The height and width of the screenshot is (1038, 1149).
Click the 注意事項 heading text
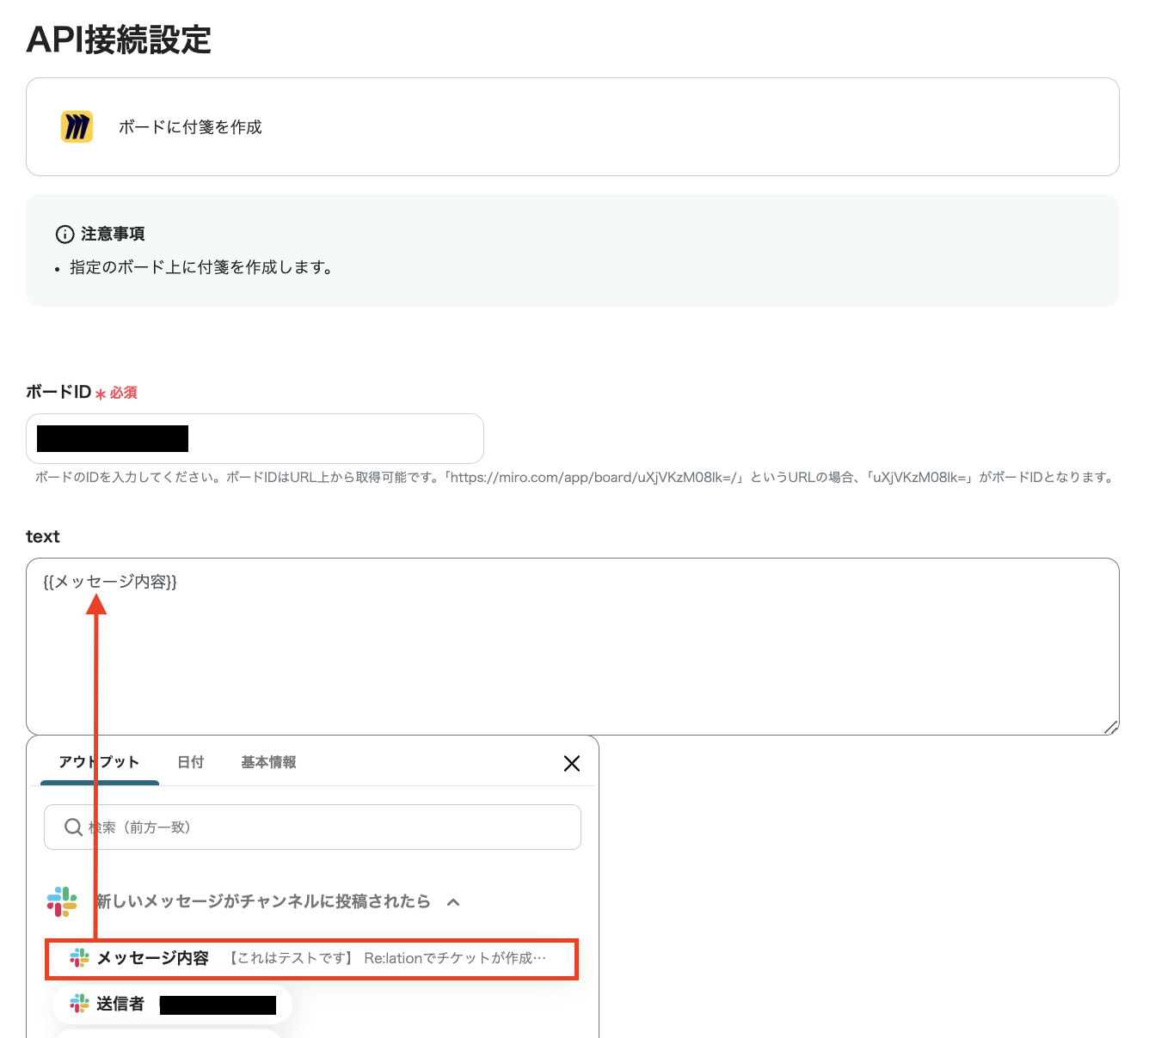[x=113, y=234]
